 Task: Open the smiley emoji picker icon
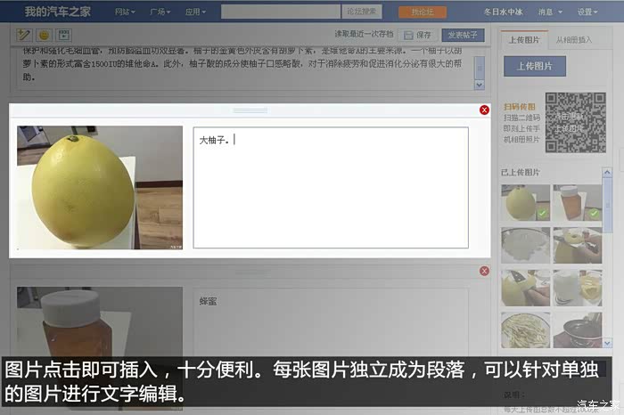pyautogui.click(x=44, y=35)
